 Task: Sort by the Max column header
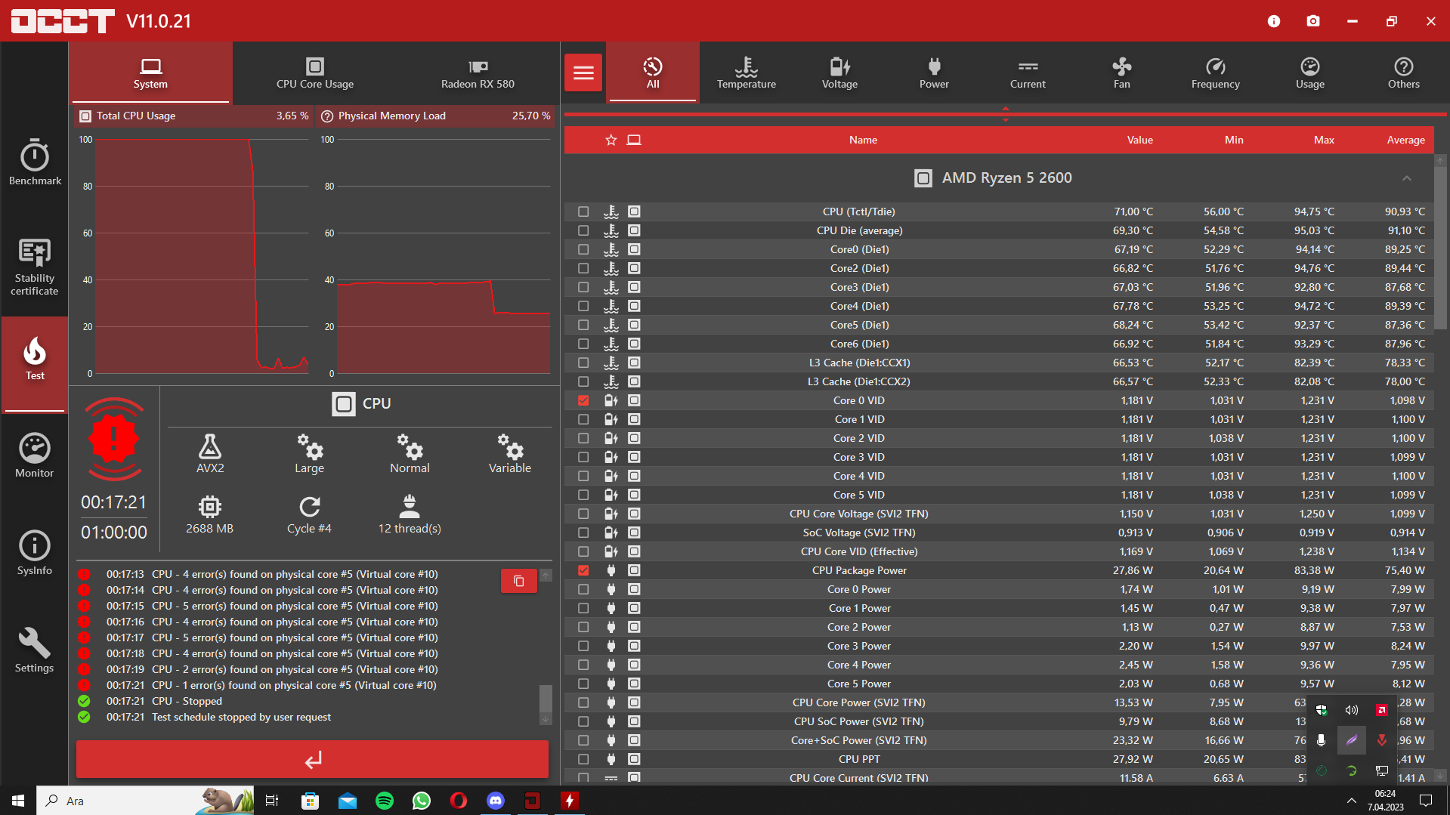tap(1324, 140)
